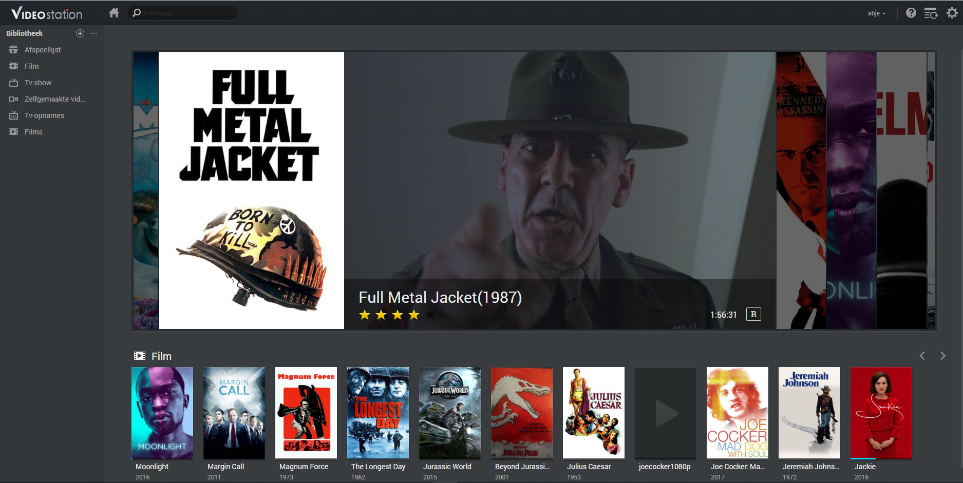Open Julius Caesar poster
Viewport: 963px width, 483px height.
[594, 413]
